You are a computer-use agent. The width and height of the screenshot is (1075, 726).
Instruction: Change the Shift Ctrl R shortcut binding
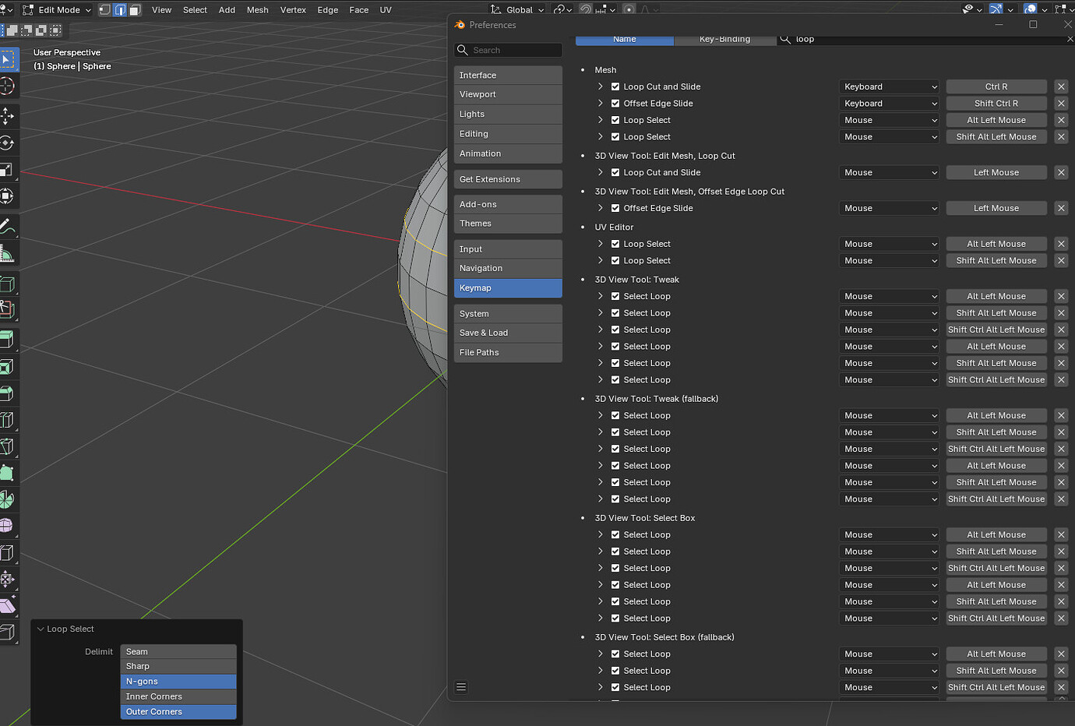point(996,104)
